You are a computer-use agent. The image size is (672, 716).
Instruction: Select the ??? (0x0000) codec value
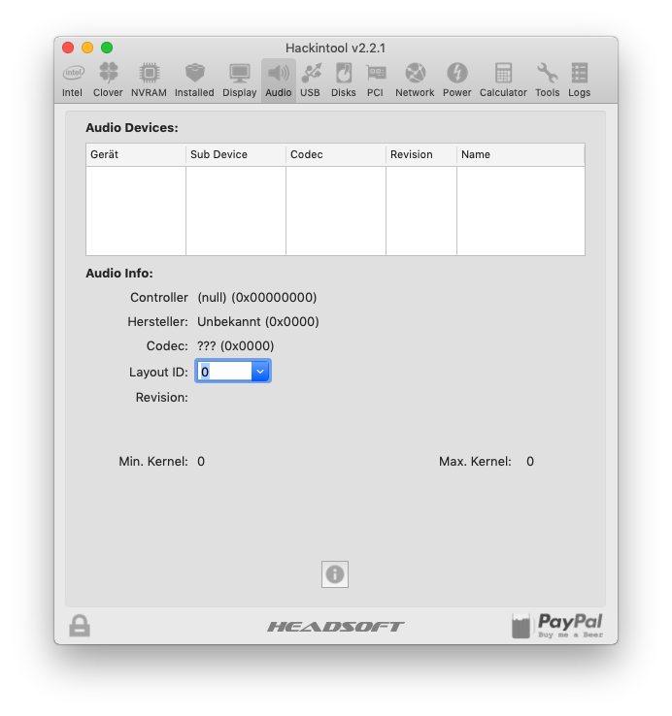(x=235, y=346)
